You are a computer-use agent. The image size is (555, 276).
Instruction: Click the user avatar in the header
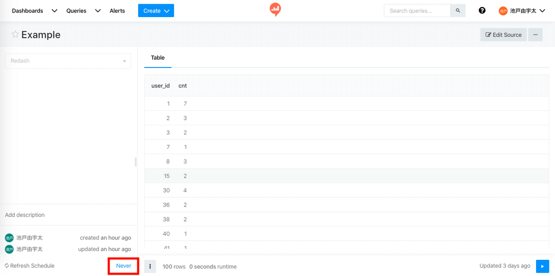tap(503, 11)
